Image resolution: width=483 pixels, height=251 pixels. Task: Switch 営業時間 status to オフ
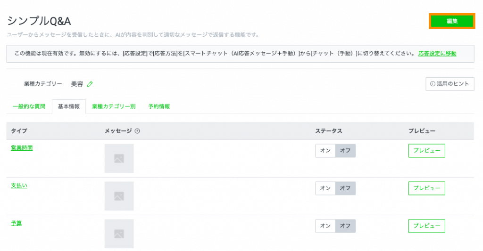[x=345, y=151]
